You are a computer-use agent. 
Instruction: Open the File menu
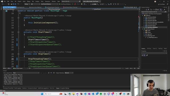tap(5, 1)
